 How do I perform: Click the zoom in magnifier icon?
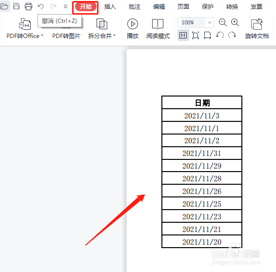[235, 22]
